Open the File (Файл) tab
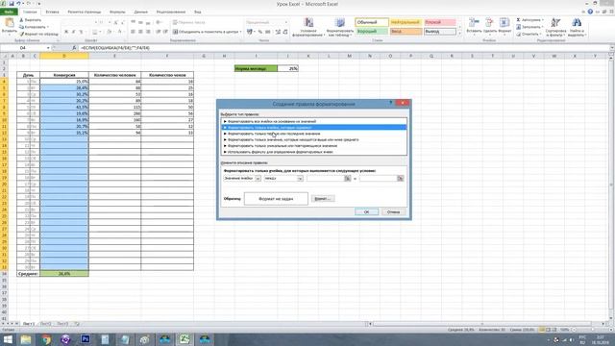The width and height of the screenshot is (615, 346). [9, 12]
